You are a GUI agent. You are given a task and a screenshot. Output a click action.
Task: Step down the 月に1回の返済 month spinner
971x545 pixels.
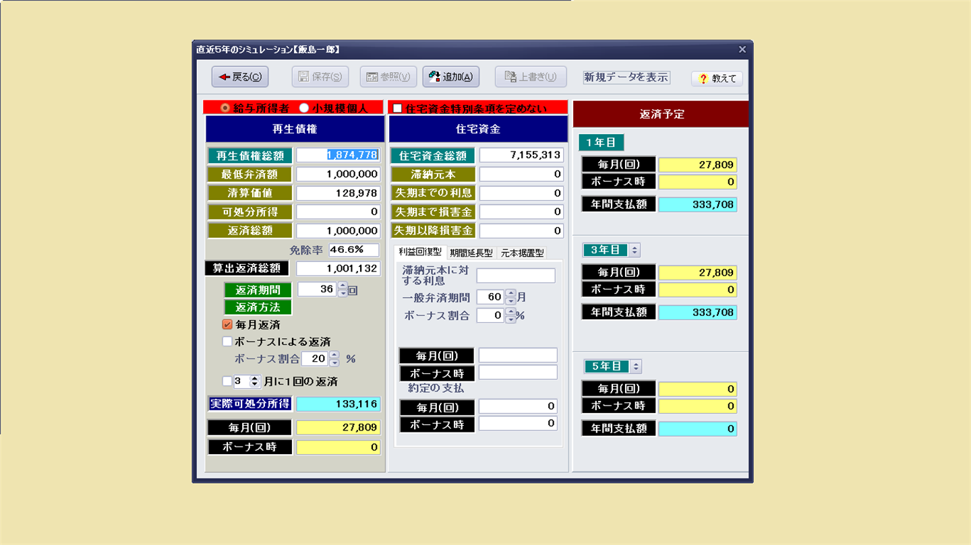point(255,385)
